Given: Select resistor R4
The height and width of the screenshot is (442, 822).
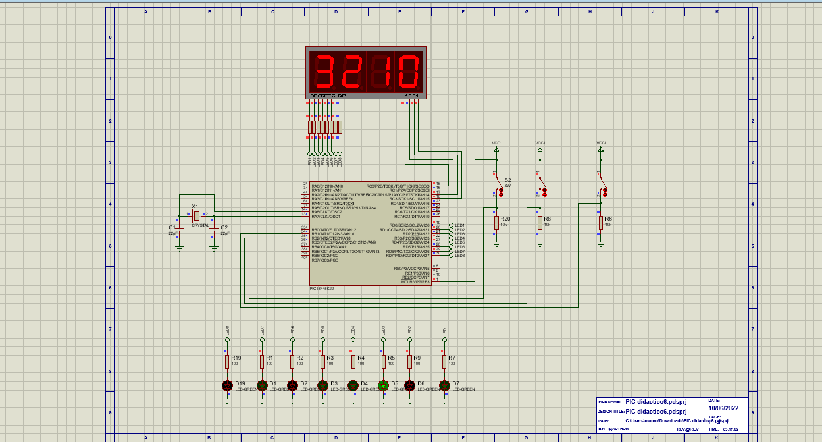Looking at the screenshot, I should [353, 362].
